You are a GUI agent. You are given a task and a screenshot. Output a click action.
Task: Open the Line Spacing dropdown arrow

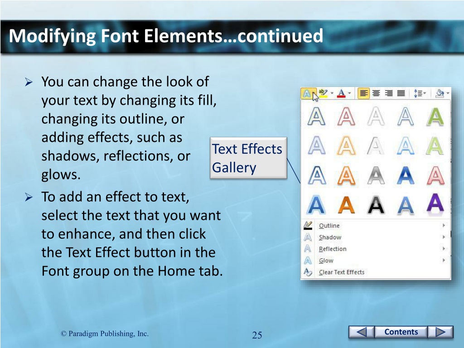tap(425, 93)
